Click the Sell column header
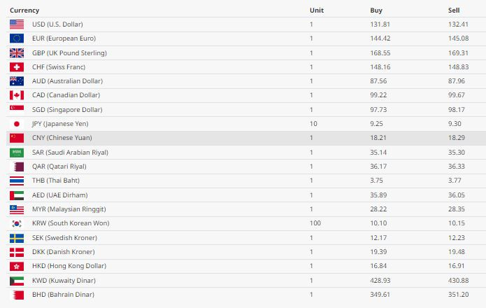The width and height of the screenshot is (486, 308). point(454,10)
